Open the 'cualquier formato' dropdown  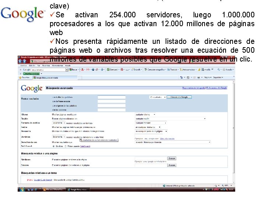coord(151,123)
